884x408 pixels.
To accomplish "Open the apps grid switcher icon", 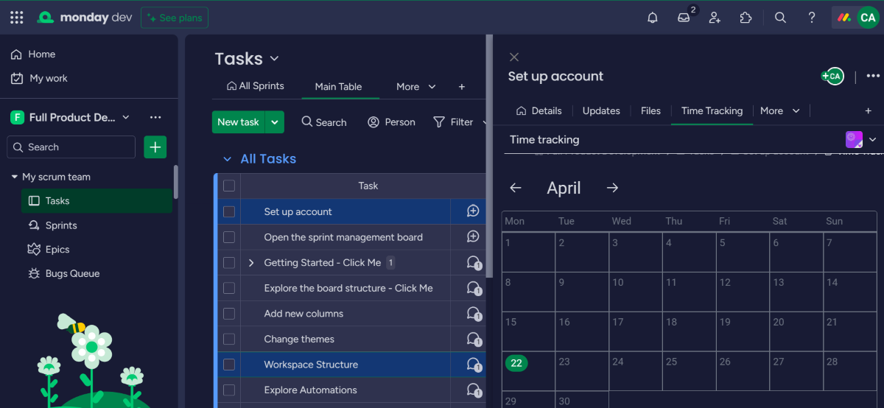I will [16, 17].
